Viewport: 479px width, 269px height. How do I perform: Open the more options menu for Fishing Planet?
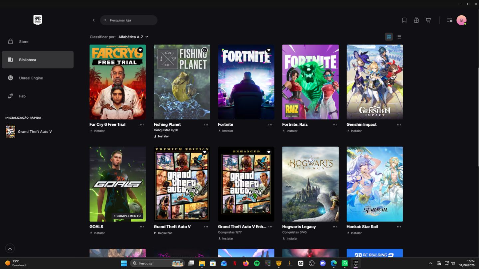pyautogui.click(x=206, y=125)
